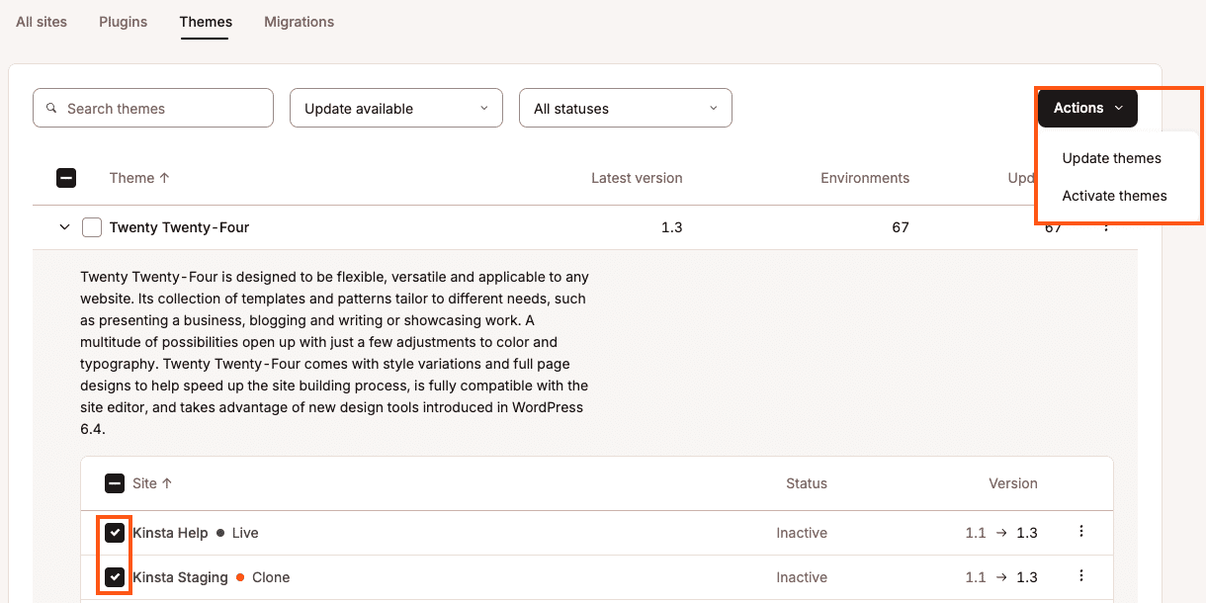
Task: Toggle select-all themes checkbox in header
Action: click(x=66, y=178)
